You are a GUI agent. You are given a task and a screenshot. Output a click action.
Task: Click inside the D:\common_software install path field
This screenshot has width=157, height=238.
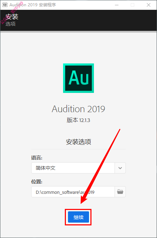73,192
